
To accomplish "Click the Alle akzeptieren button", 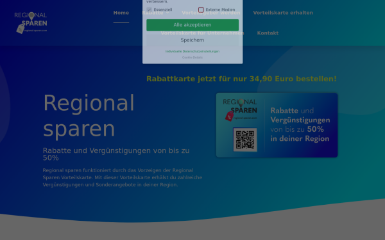I will 193,25.
